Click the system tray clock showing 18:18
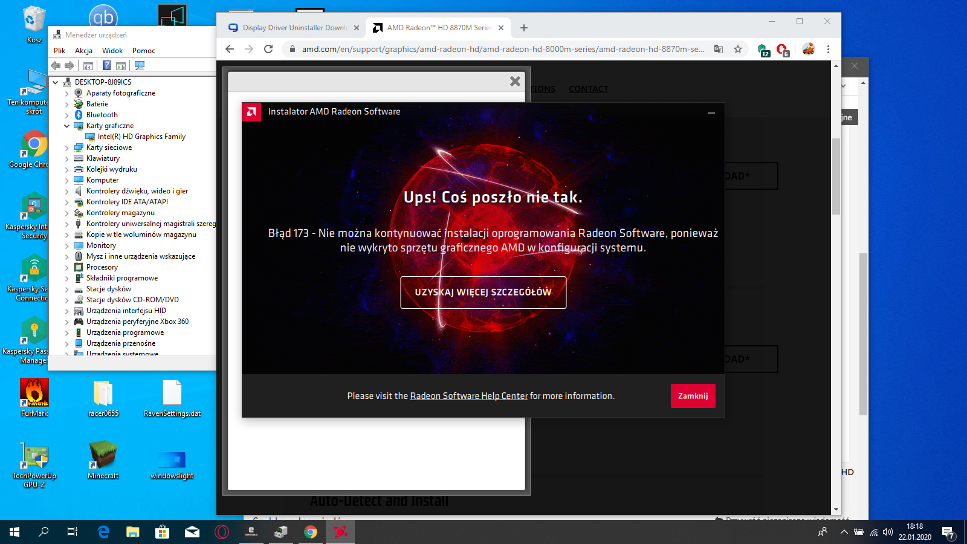The width and height of the screenshot is (967, 544). pyautogui.click(x=914, y=532)
